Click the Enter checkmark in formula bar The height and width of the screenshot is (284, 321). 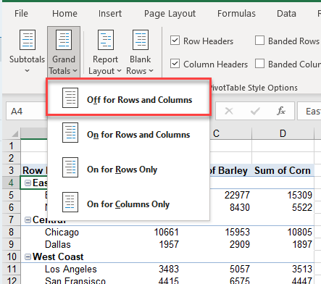255,112
